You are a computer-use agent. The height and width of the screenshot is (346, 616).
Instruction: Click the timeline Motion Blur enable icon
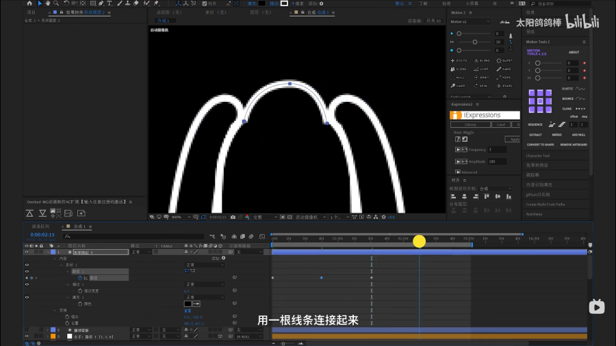(x=251, y=236)
